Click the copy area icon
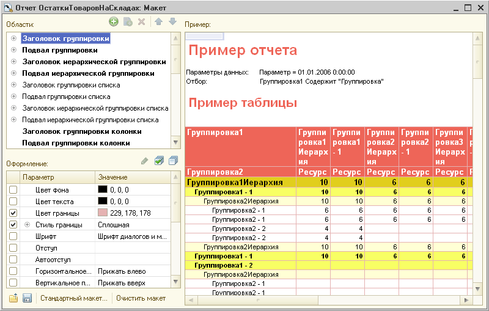 click(128, 22)
